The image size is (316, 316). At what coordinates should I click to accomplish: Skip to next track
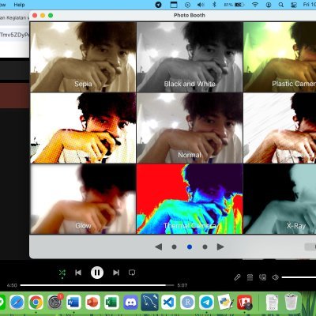click(x=116, y=273)
